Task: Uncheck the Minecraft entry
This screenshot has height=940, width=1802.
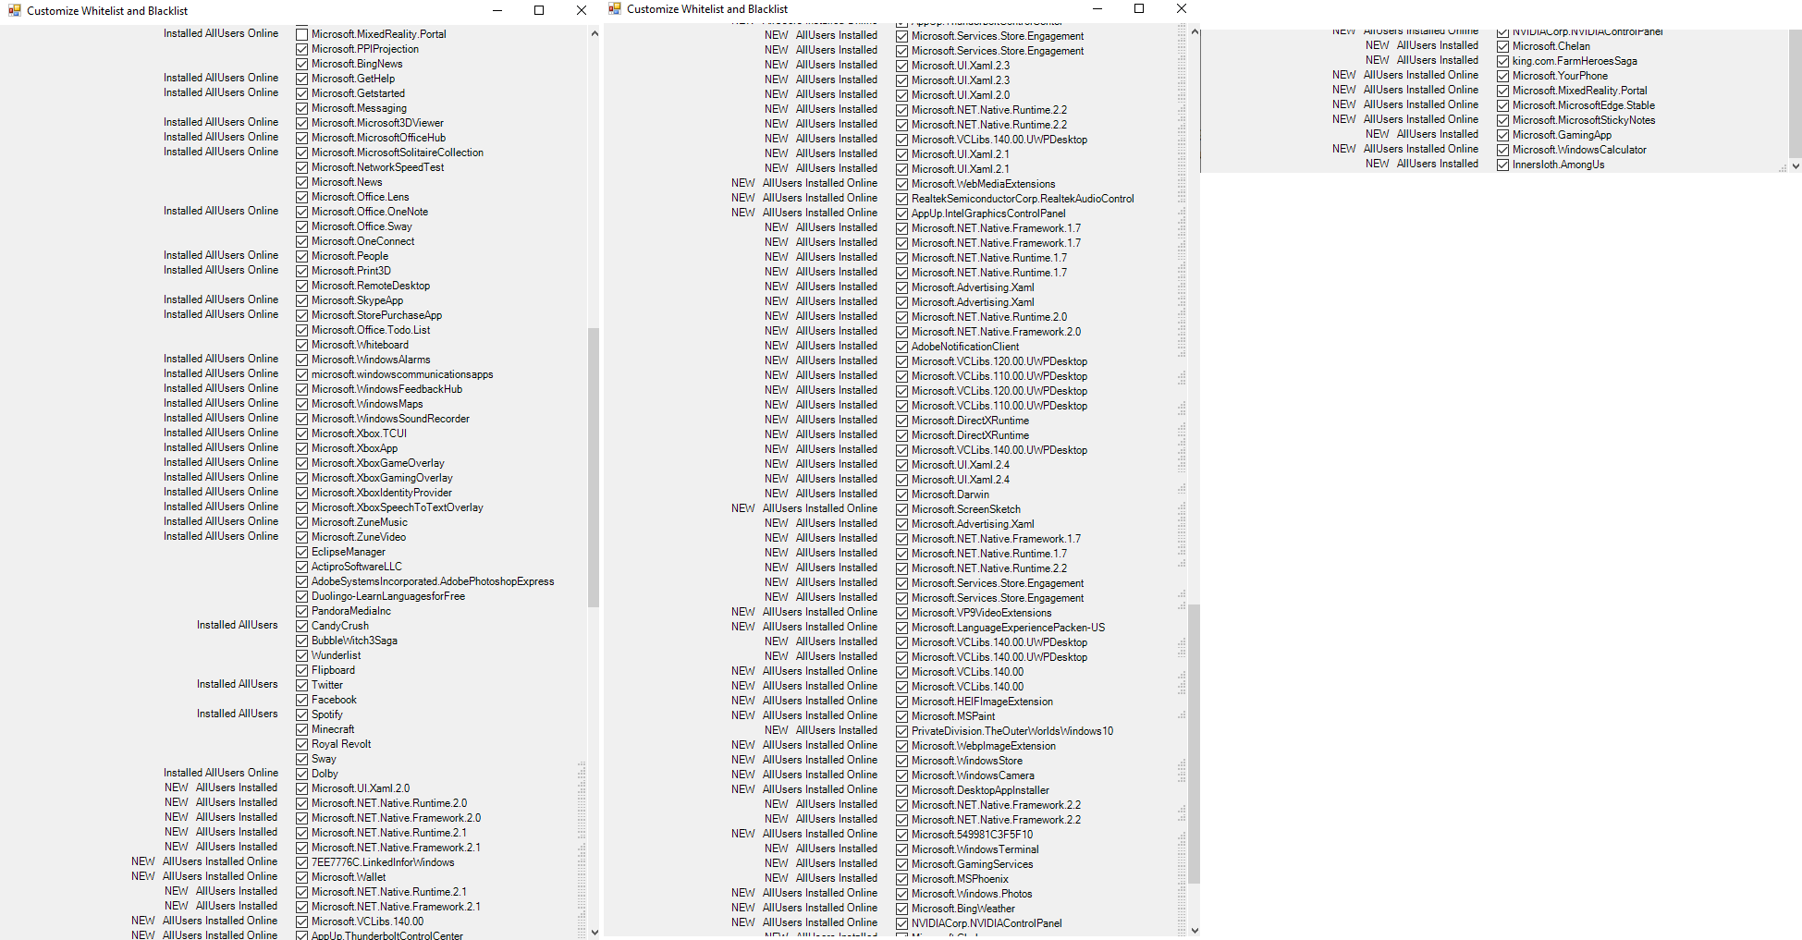Action: [x=301, y=729]
